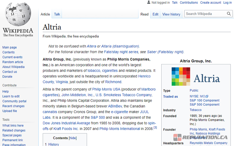Viewport: 234px width, 146px height.
Task: Jump to the History section in Contents
Action: coord(53,144)
